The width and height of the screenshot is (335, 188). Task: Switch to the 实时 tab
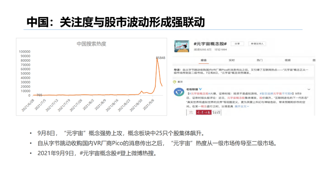[x=232, y=60]
